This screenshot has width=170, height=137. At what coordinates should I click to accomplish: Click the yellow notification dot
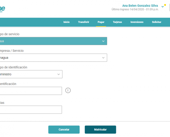pos(165,5)
